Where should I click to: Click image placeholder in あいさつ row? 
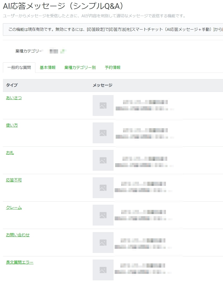pyautogui.click(x=103, y=105)
